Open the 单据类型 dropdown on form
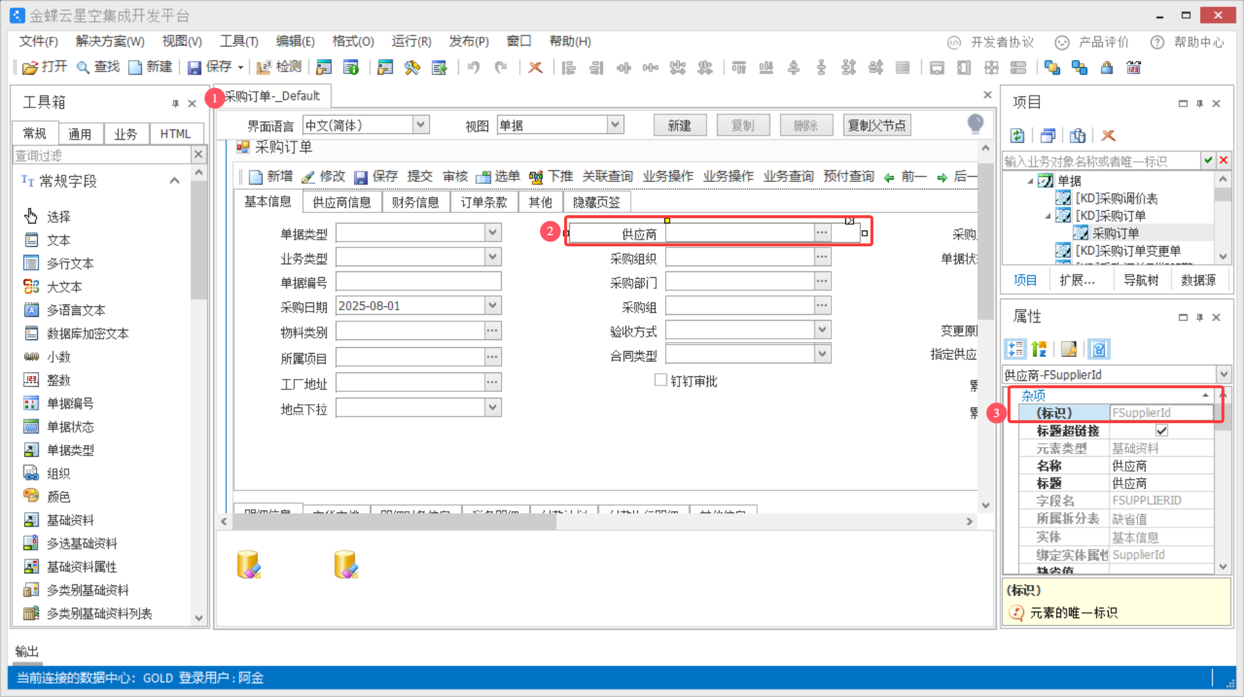Screen dimensions: 1244x697 click(x=493, y=233)
